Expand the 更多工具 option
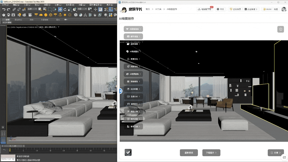This screenshot has height=162, width=288. point(133,126)
